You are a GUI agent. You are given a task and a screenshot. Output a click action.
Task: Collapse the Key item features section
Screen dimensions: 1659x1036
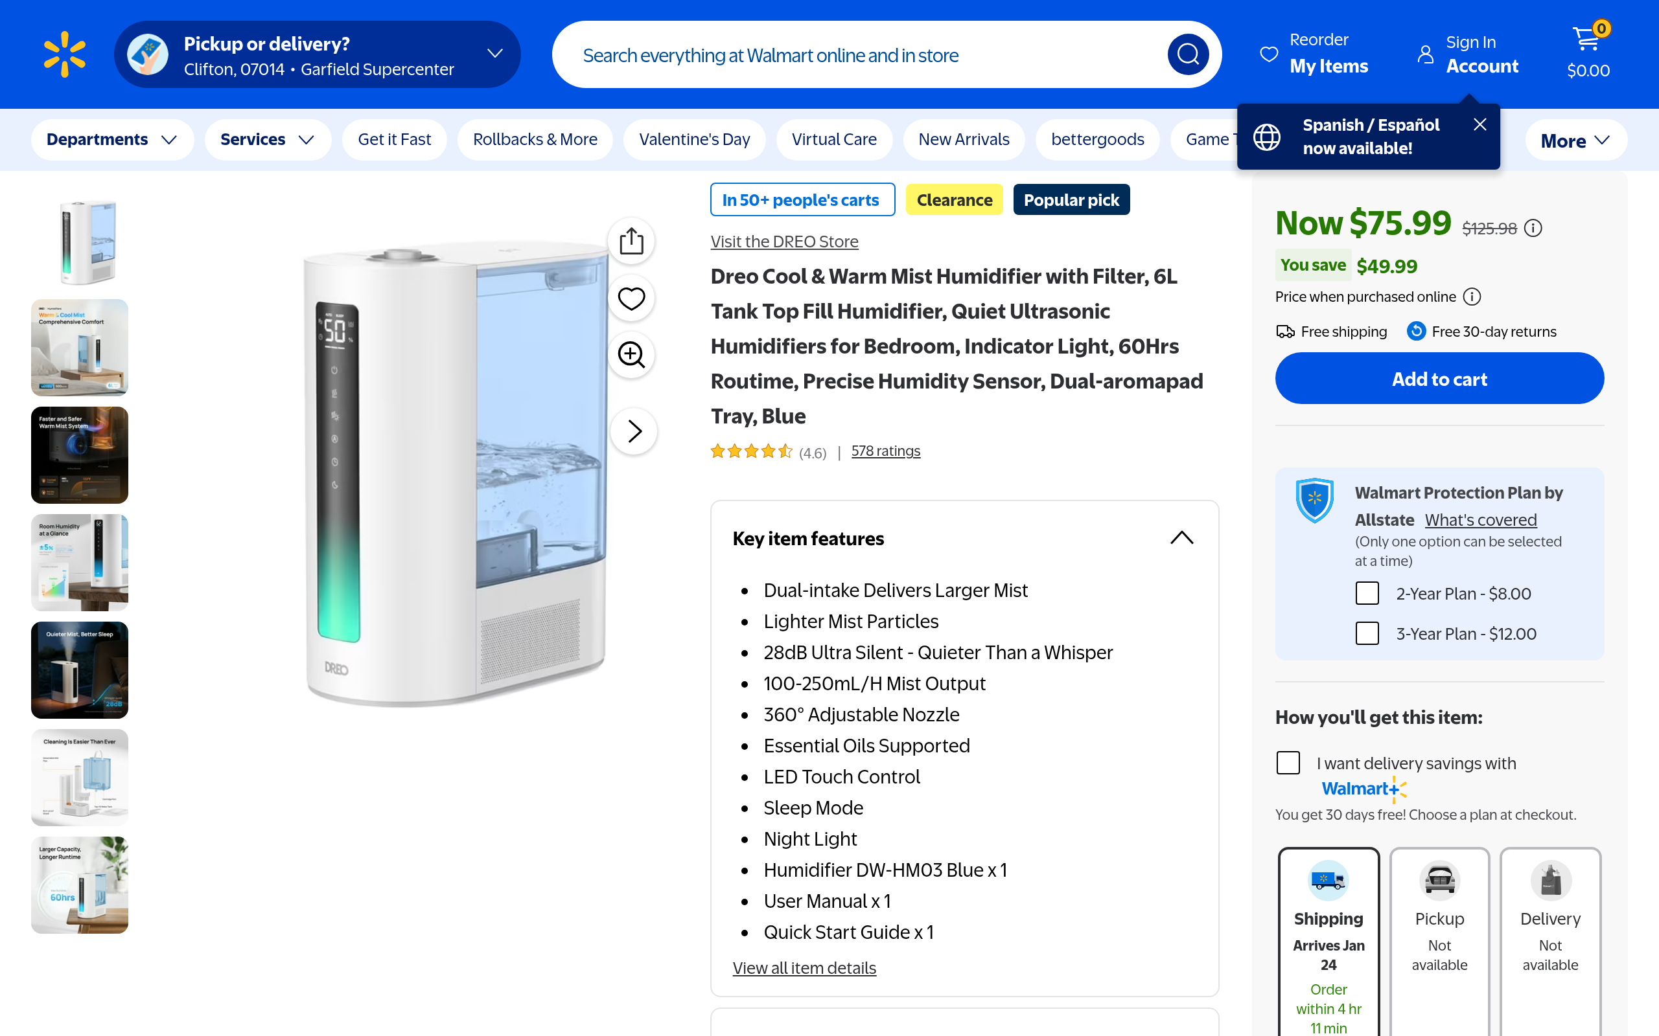(x=1181, y=538)
